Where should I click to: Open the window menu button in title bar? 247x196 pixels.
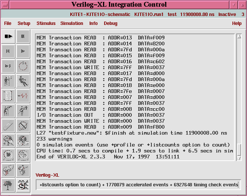5,5
